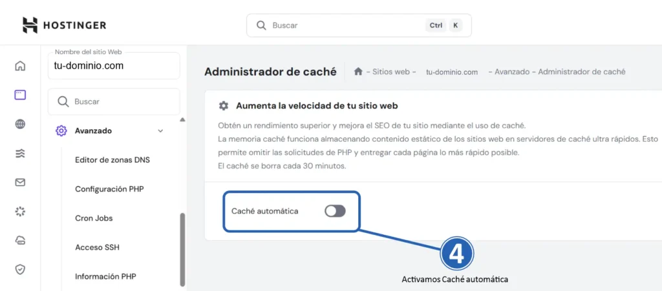This screenshot has height=291, width=662.
Task: Click the security shield icon in sidebar
Action: tap(20, 269)
